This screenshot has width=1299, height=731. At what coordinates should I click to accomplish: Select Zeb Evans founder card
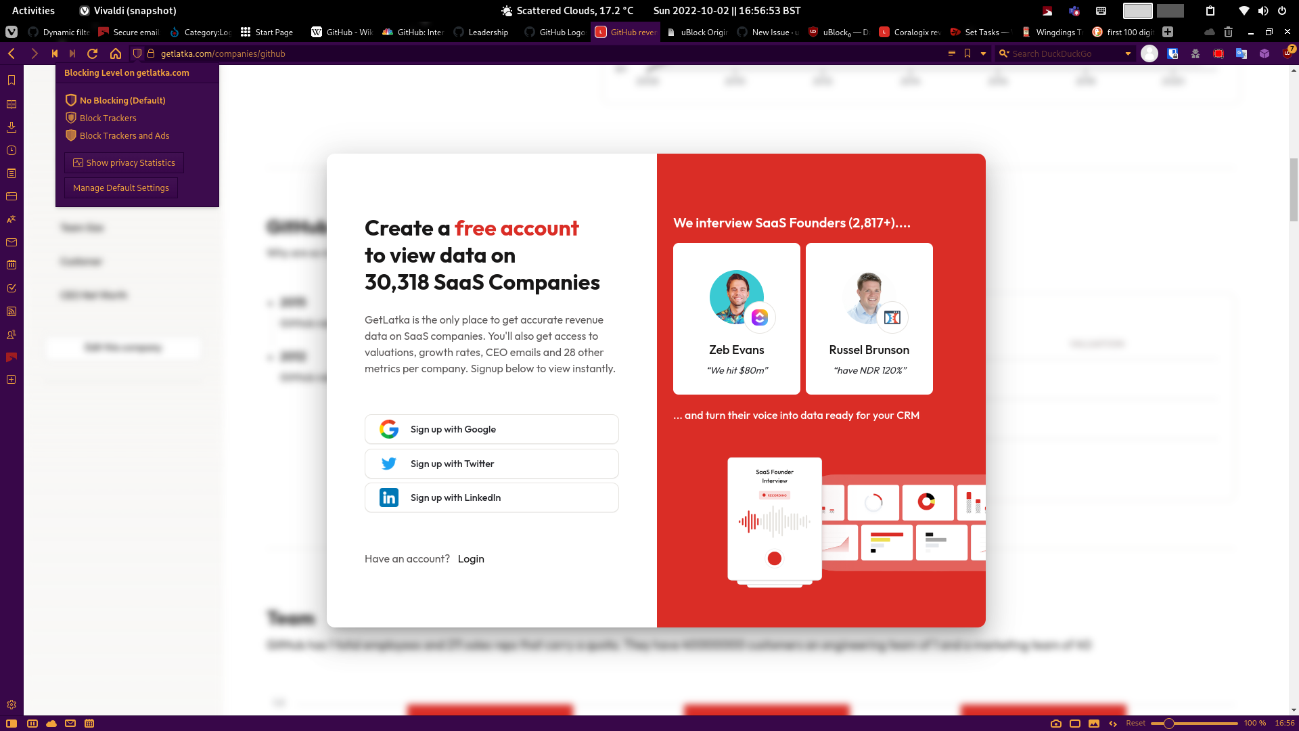736,319
